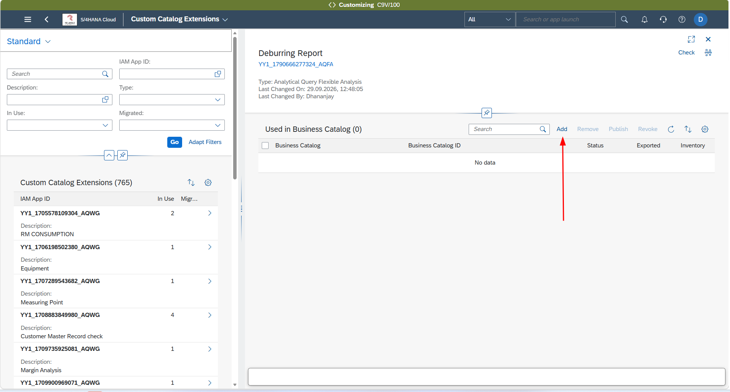730x392 pixels.
Task: Select YY1_1708883849980_AQWG list item
Action: 115,325
